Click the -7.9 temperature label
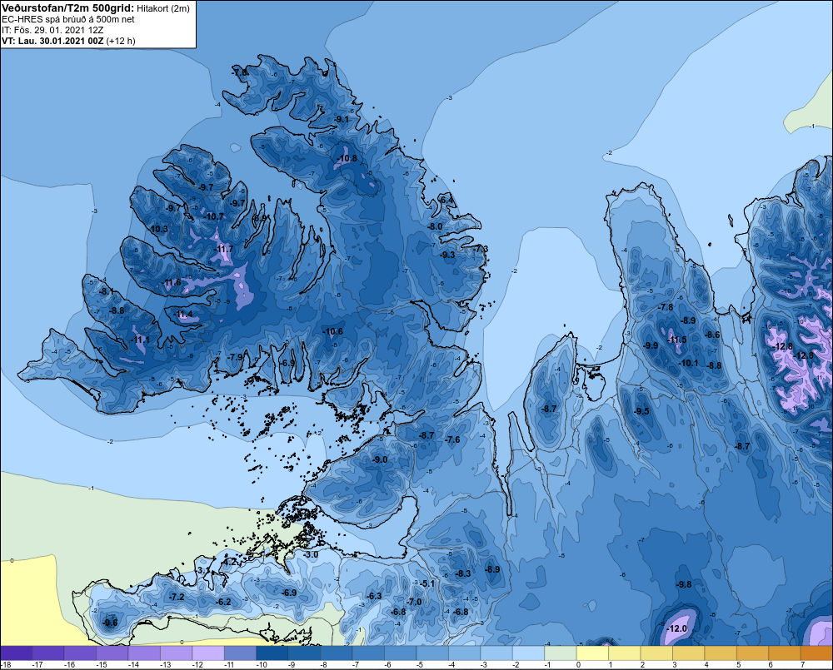Viewport: 833px width, 670px height. [236, 357]
